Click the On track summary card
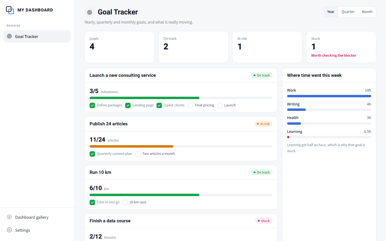 (x=193, y=47)
